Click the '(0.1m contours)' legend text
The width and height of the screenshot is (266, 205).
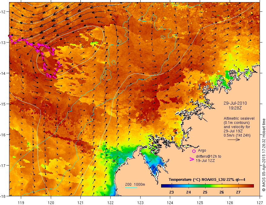237,123
